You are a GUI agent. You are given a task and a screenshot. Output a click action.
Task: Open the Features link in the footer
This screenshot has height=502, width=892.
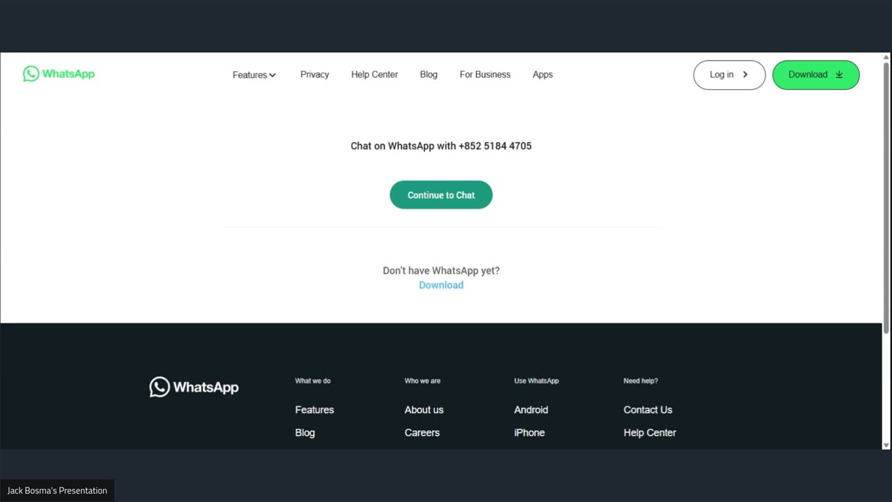tap(314, 410)
